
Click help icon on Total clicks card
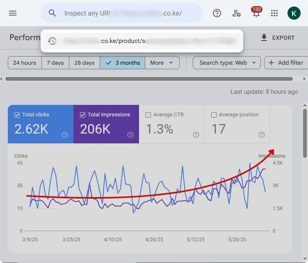(65, 135)
